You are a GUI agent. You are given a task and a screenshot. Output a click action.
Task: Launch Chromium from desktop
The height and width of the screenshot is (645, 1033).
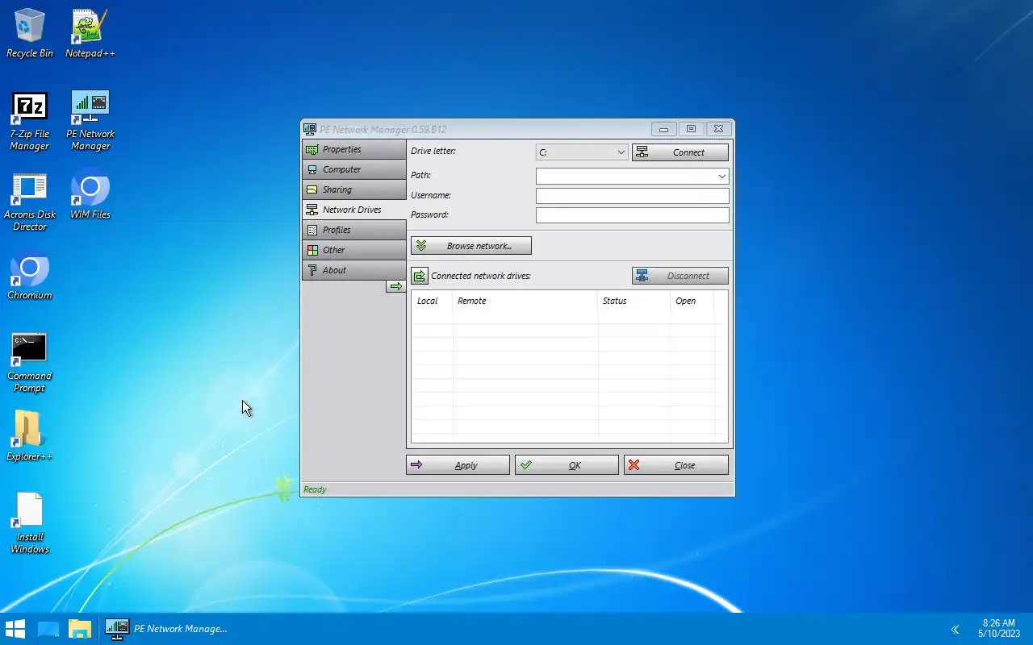coord(30,275)
